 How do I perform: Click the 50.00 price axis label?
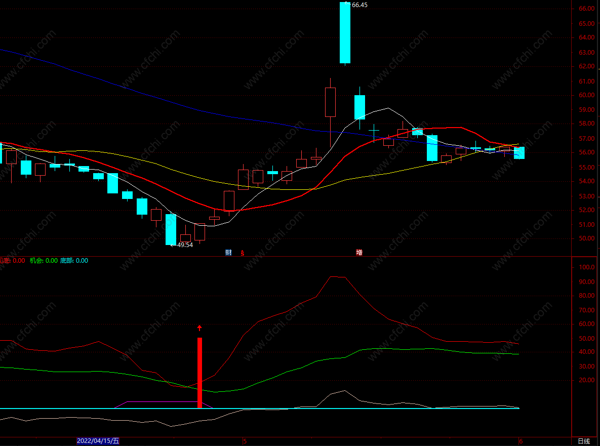(587, 238)
